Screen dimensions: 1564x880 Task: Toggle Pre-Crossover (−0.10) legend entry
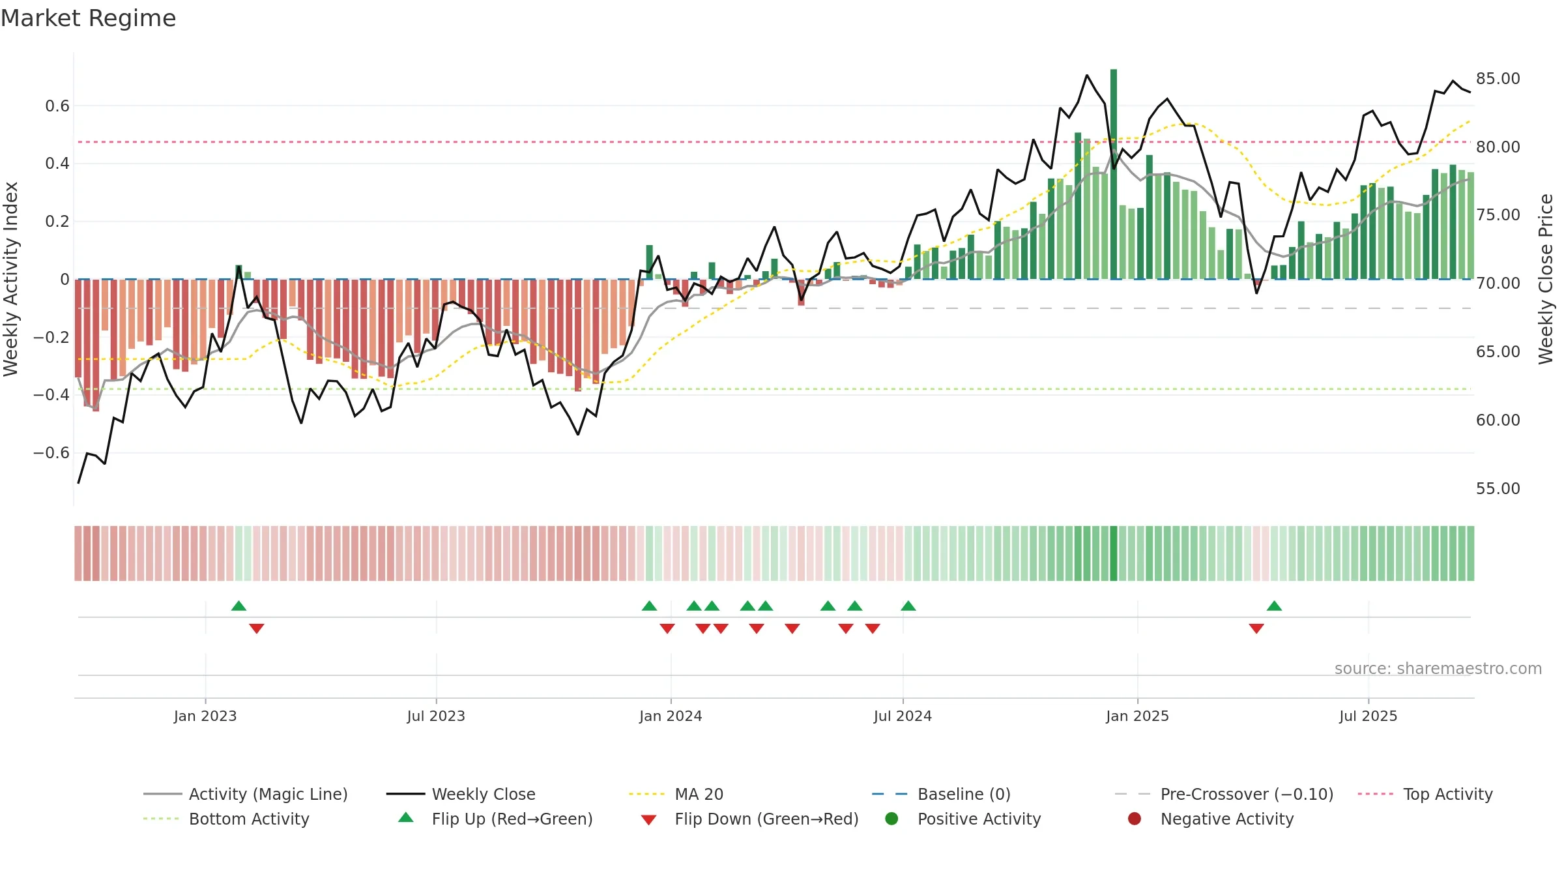point(1224,794)
